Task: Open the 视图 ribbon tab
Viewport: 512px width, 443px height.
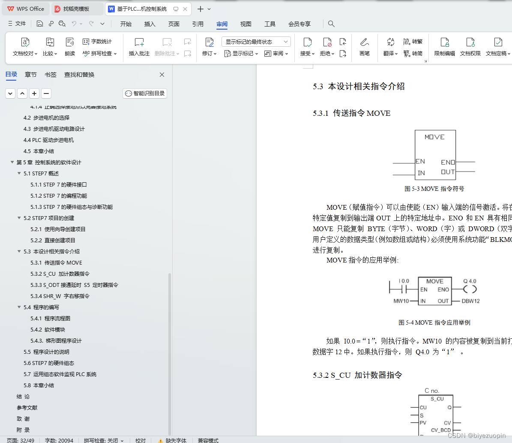Action: 246,24
